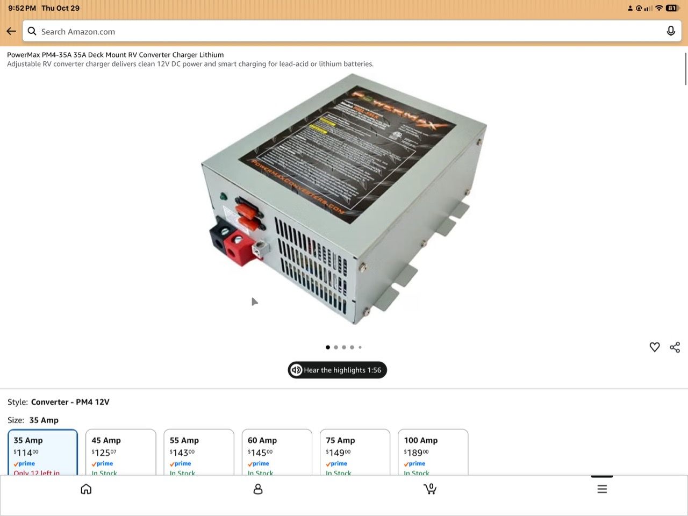The height and width of the screenshot is (516, 688).
Task: Tap Style: Converter - PM4 12V label
Action: (58, 402)
